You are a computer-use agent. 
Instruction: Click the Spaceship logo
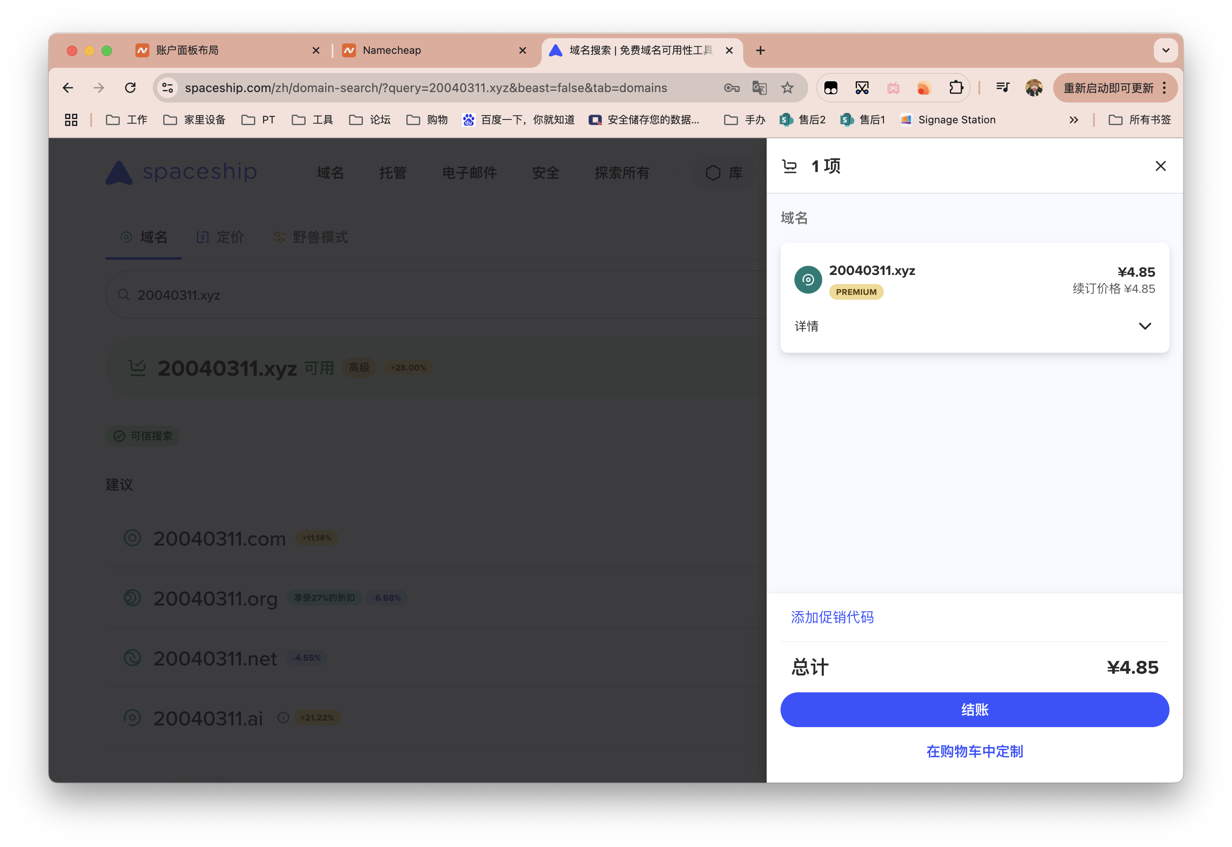point(181,172)
